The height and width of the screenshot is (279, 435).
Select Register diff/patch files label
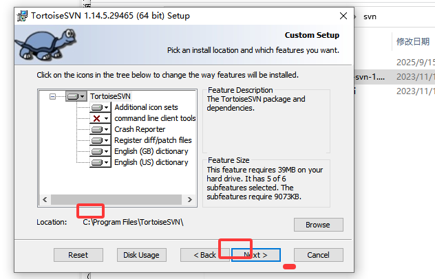click(153, 140)
